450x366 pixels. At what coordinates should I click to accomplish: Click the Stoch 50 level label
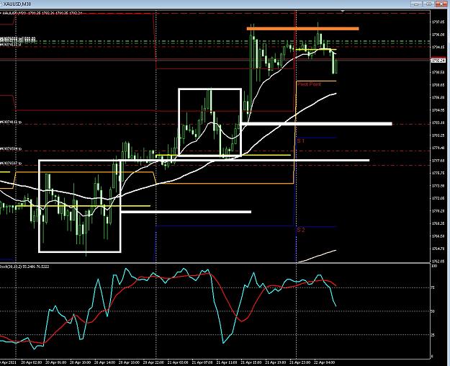[x=433, y=311]
